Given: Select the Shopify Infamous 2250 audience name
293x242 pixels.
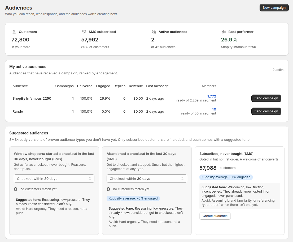Looking at the screenshot, I should coord(32,99).
